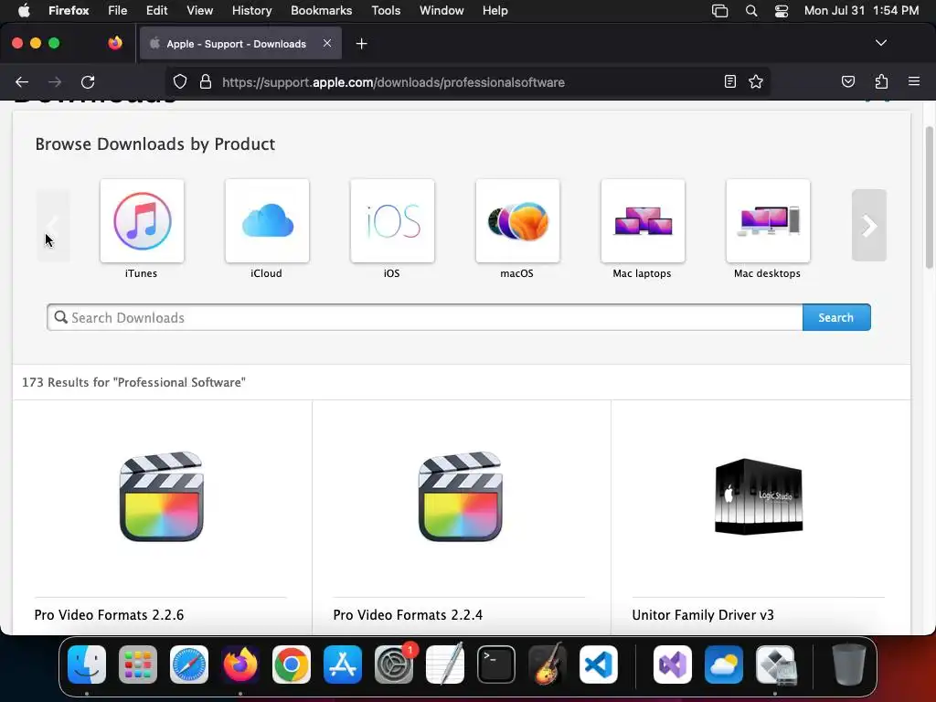Open the Firefox hamburger menu
This screenshot has height=702, width=936.
pyautogui.click(x=914, y=81)
